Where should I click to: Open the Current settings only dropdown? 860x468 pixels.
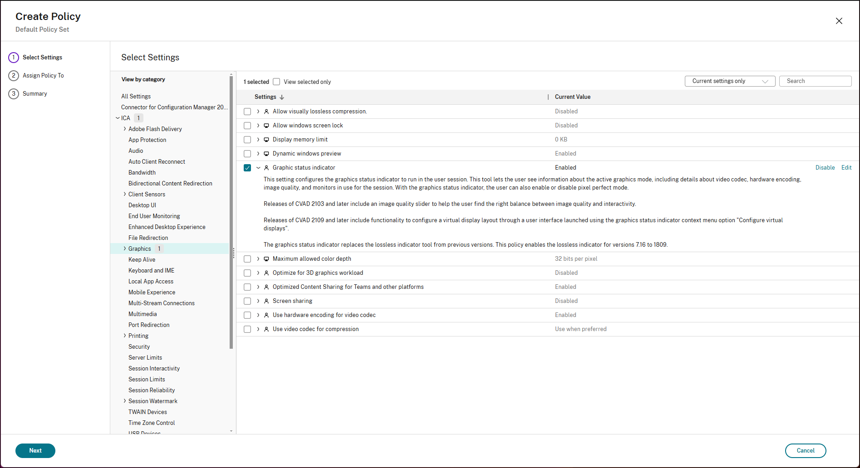[729, 81]
